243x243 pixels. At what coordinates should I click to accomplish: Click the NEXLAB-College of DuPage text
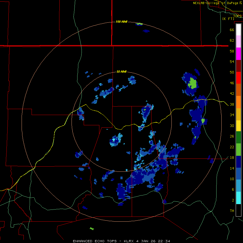point(216,3)
